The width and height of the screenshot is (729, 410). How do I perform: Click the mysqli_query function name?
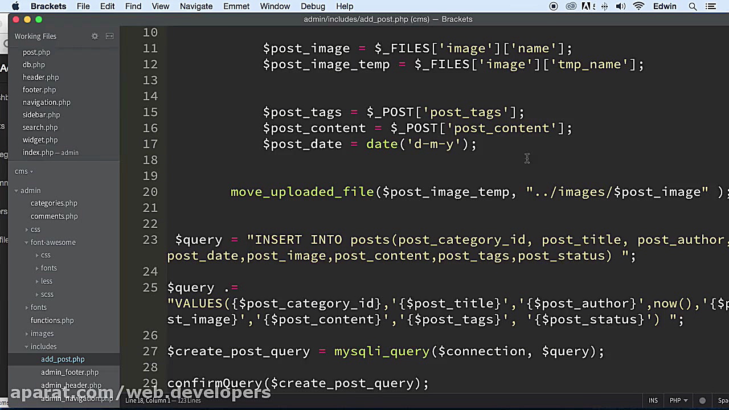382,351
